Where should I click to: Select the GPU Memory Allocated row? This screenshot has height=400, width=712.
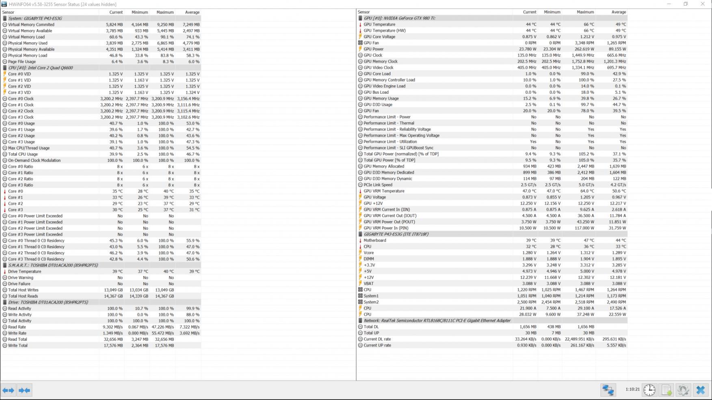coord(492,166)
